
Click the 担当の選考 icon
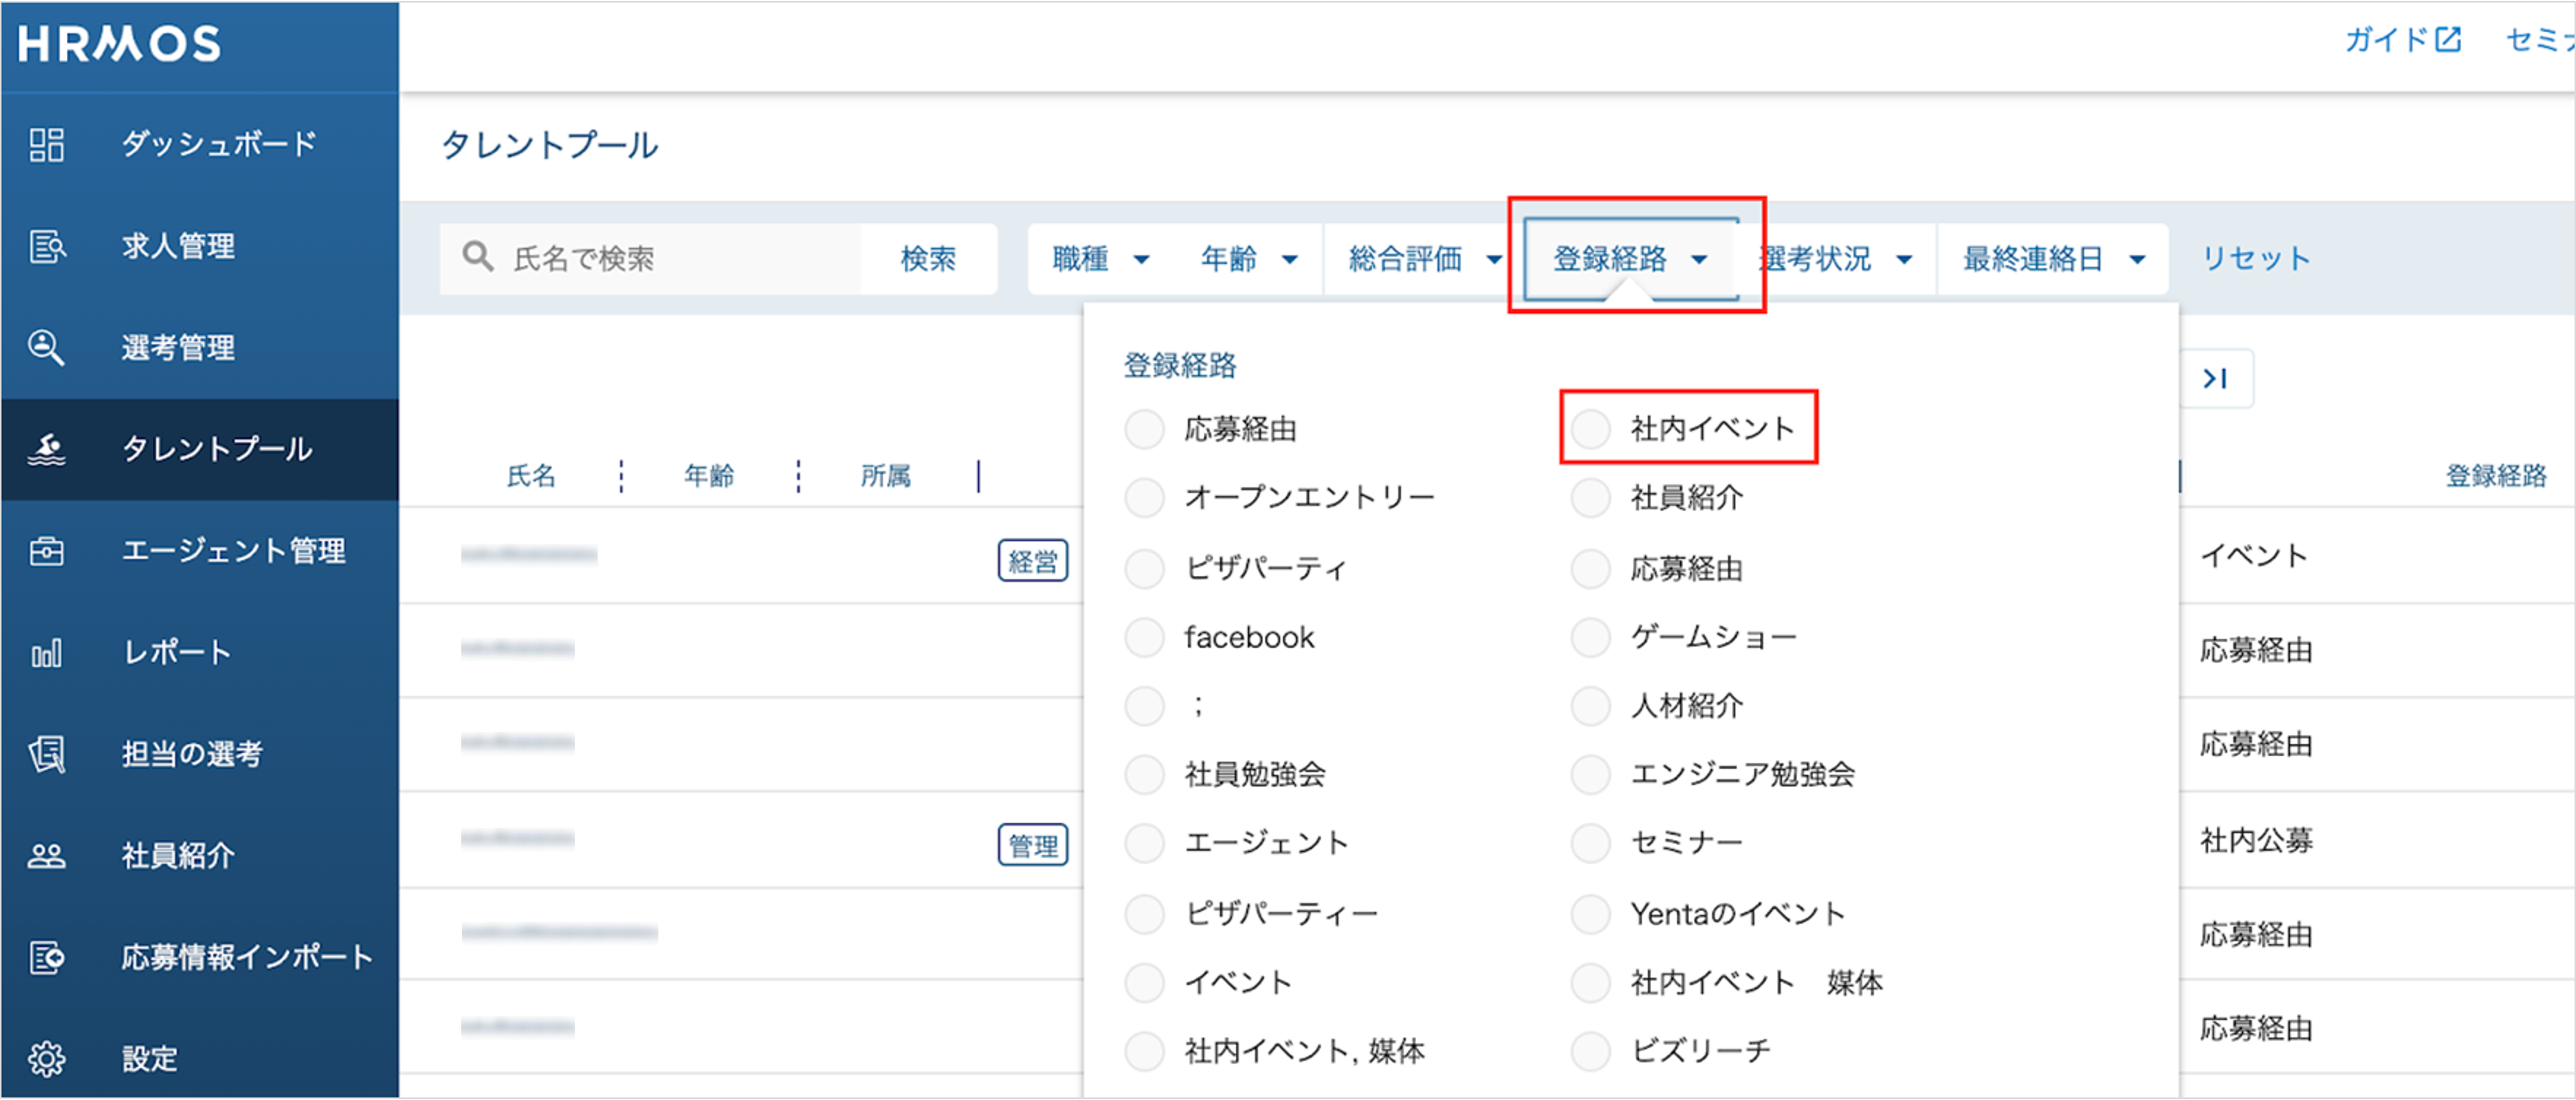(46, 754)
